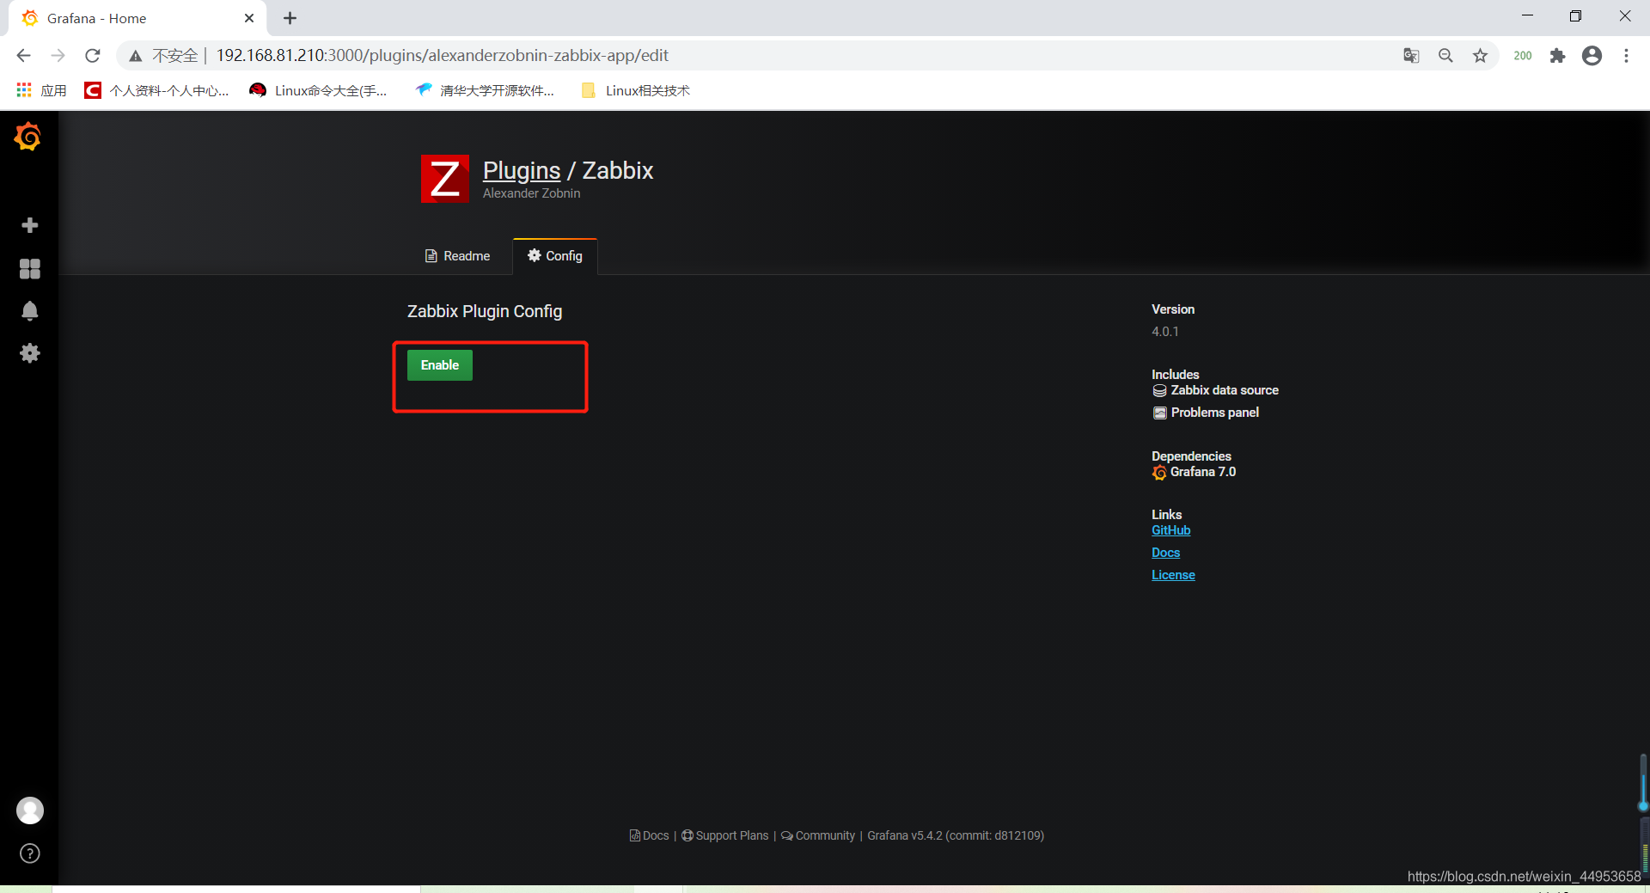Open the Linux command bookmark with red hat icon
Screen dimensions: 1650x893
(x=318, y=90)
